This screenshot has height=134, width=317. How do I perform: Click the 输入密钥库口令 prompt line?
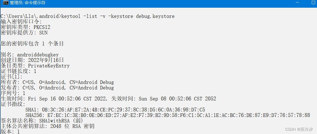click(x=21, y=22)
